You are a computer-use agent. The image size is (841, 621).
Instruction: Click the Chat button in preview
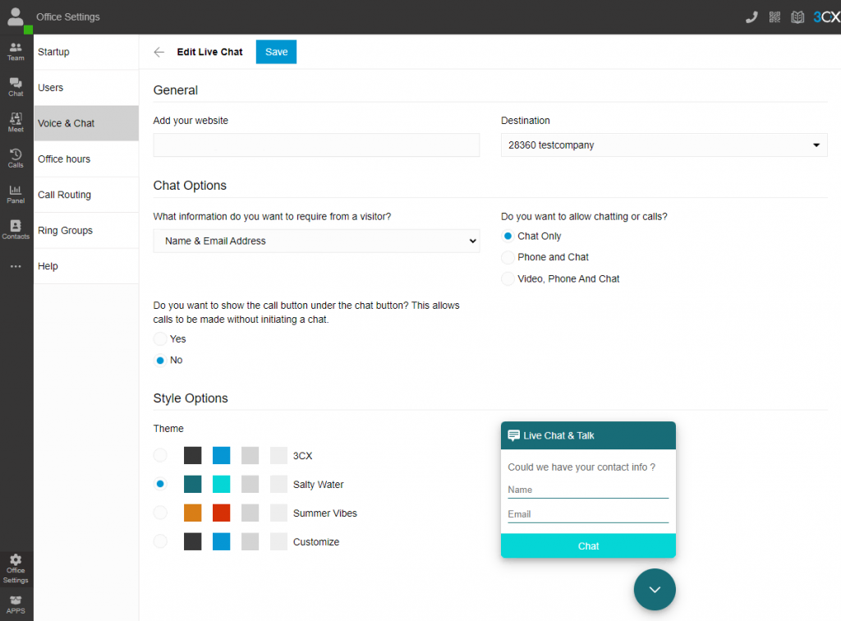tap(588, 546)
